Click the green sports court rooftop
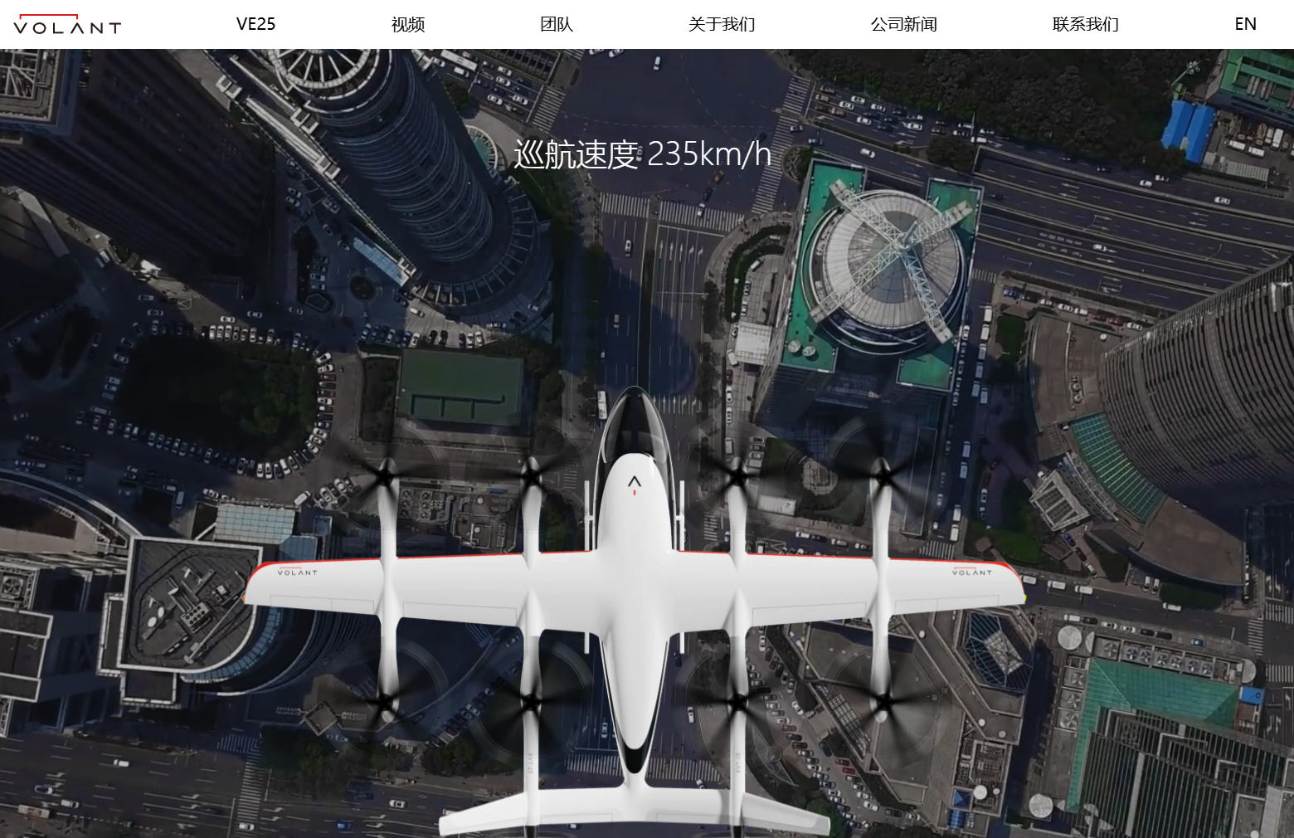Image resolution: width=1294 pixels, height=838 pixels. 460,388
